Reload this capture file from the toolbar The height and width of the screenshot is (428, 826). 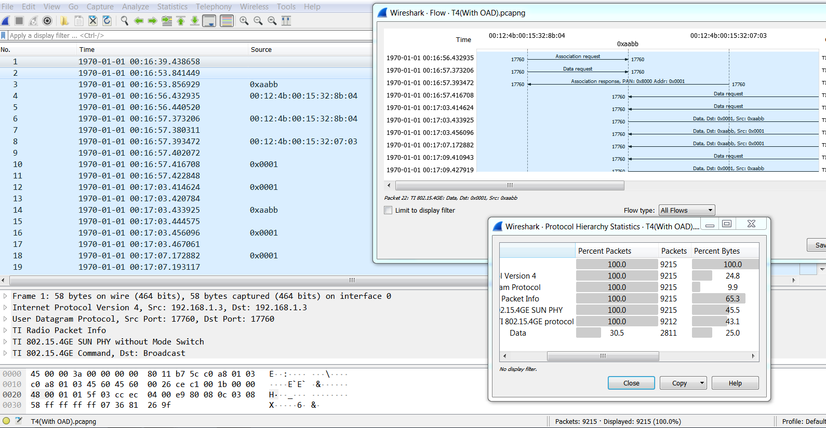pos(106,21)
